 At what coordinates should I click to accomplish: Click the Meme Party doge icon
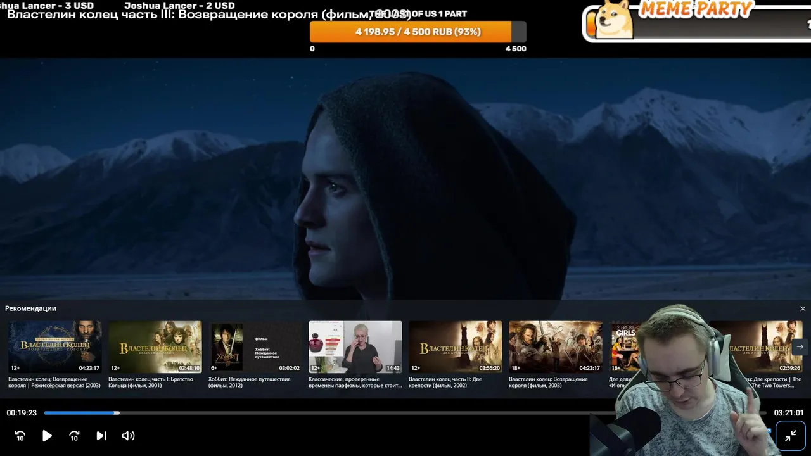click(615, 20)
